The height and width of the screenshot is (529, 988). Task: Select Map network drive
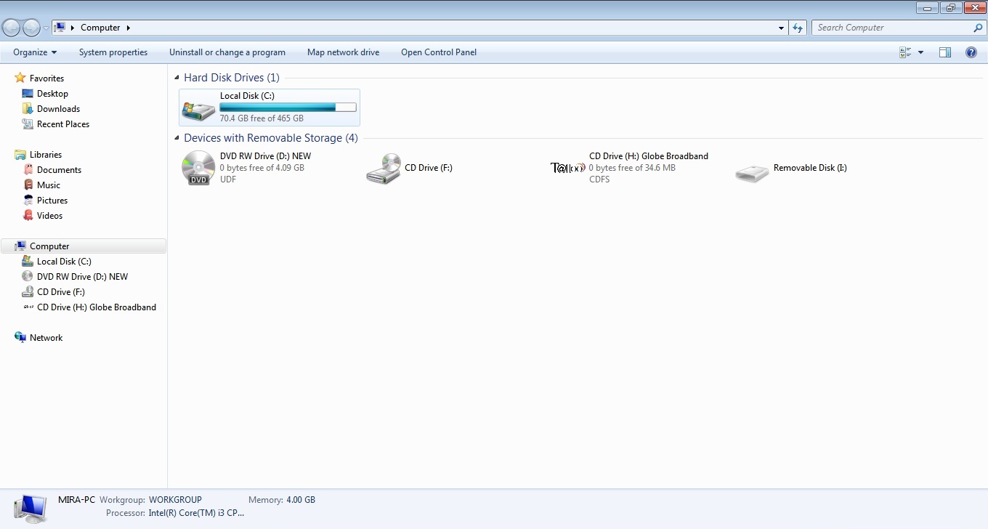[344, 52]
